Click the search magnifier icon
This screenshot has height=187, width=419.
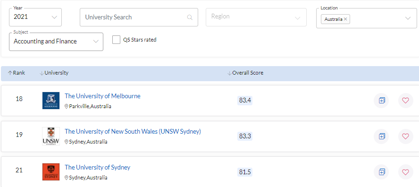(190, 17)
